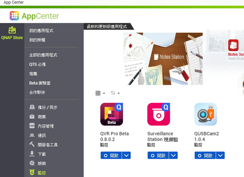This screenshot has height=177, width=244.
Task: Expand Surveillance Station options arrow
Action: [x=173, y=156]
